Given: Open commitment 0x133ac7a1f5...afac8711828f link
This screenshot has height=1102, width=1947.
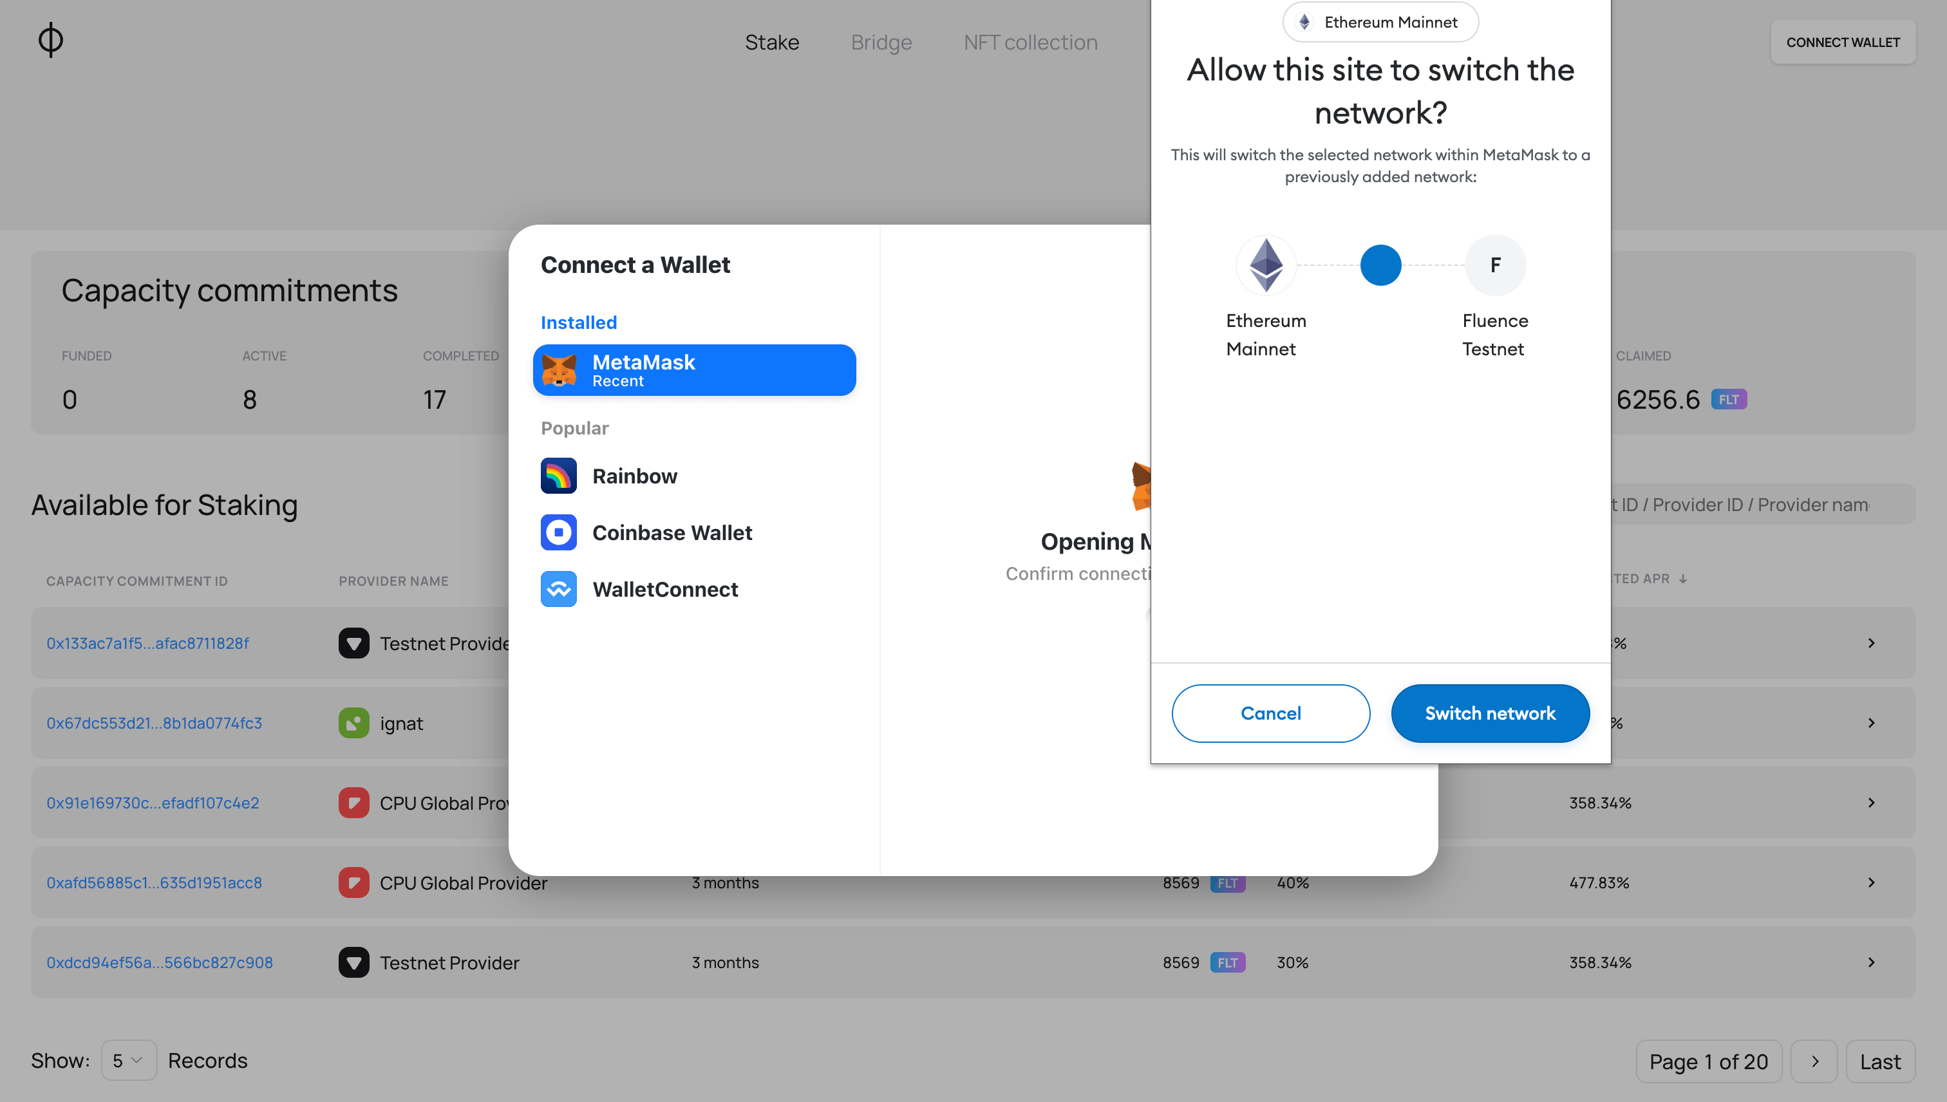Looking at the screenshot, I should pos(147,642).
